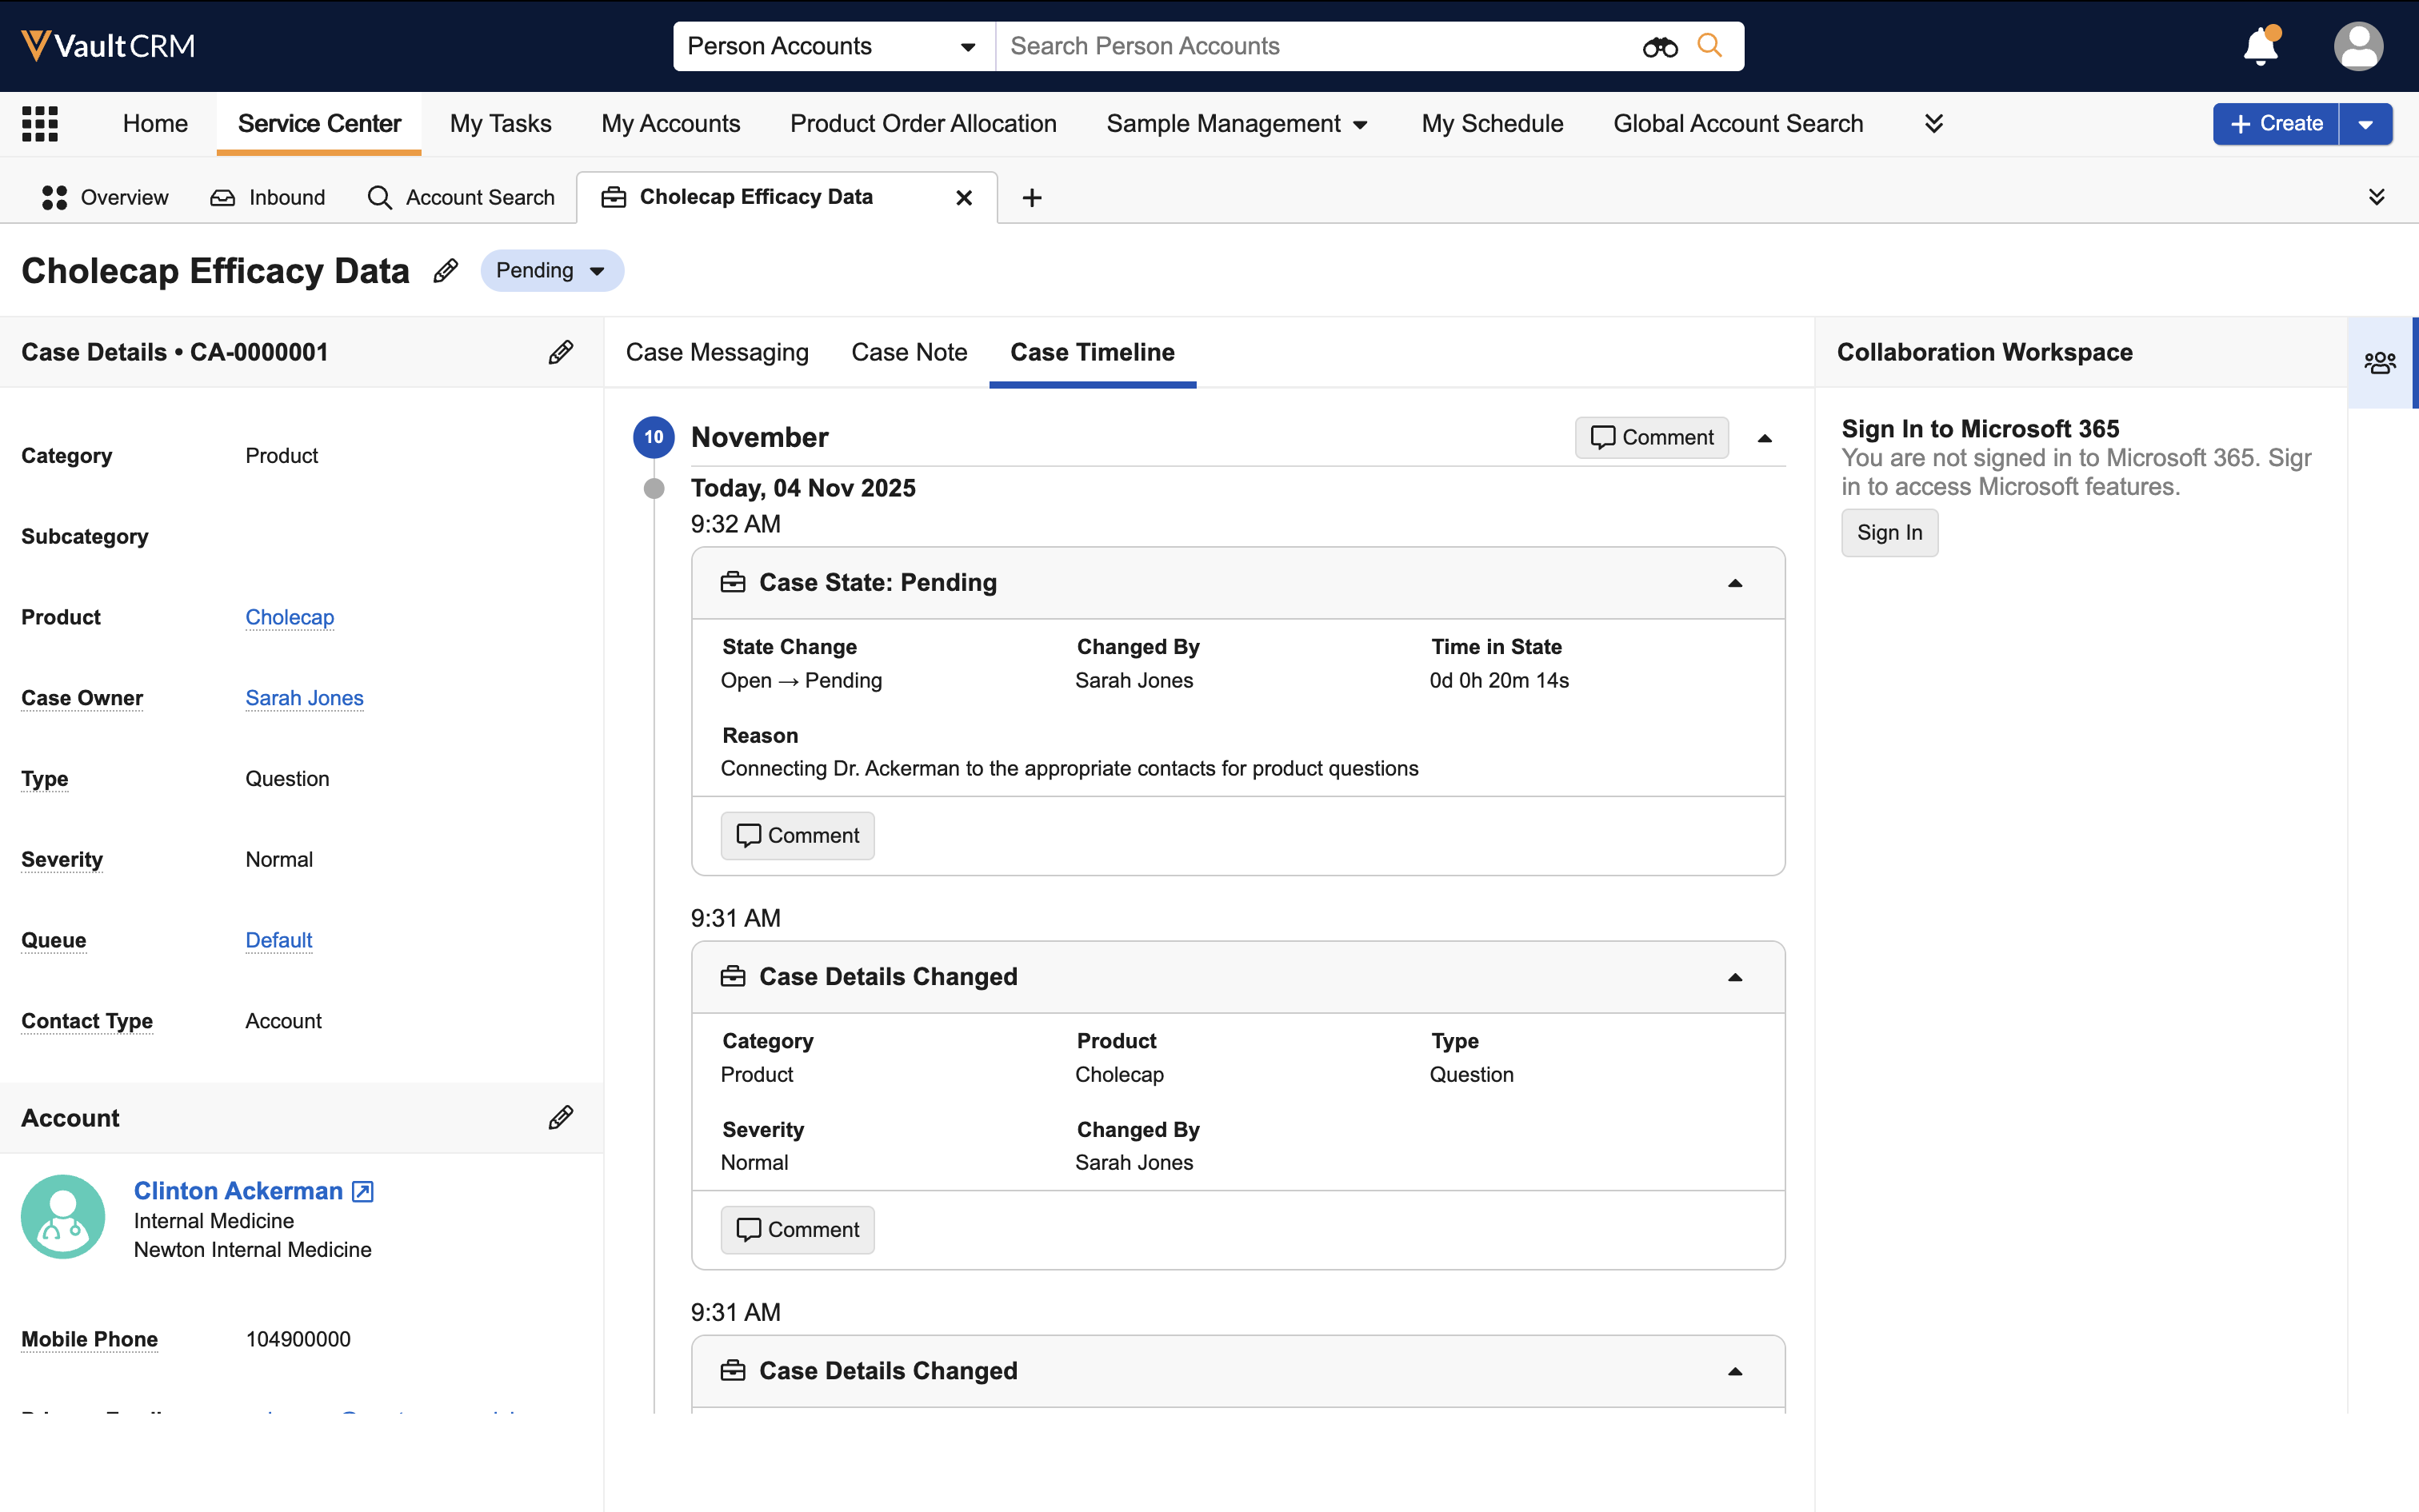Click Sign In for Microsoft 365
This screenshot has height=1512, width=2419.
(1889, 533)
